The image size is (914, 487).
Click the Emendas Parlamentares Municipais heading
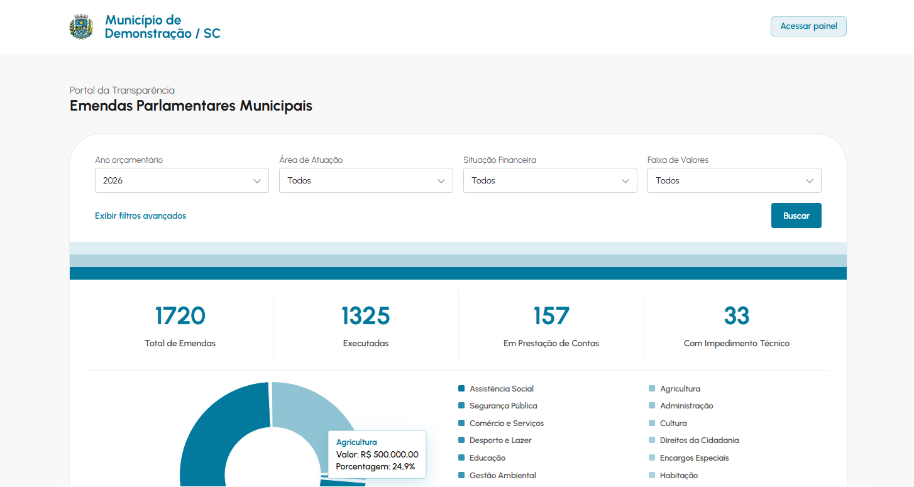click(191, 106)
